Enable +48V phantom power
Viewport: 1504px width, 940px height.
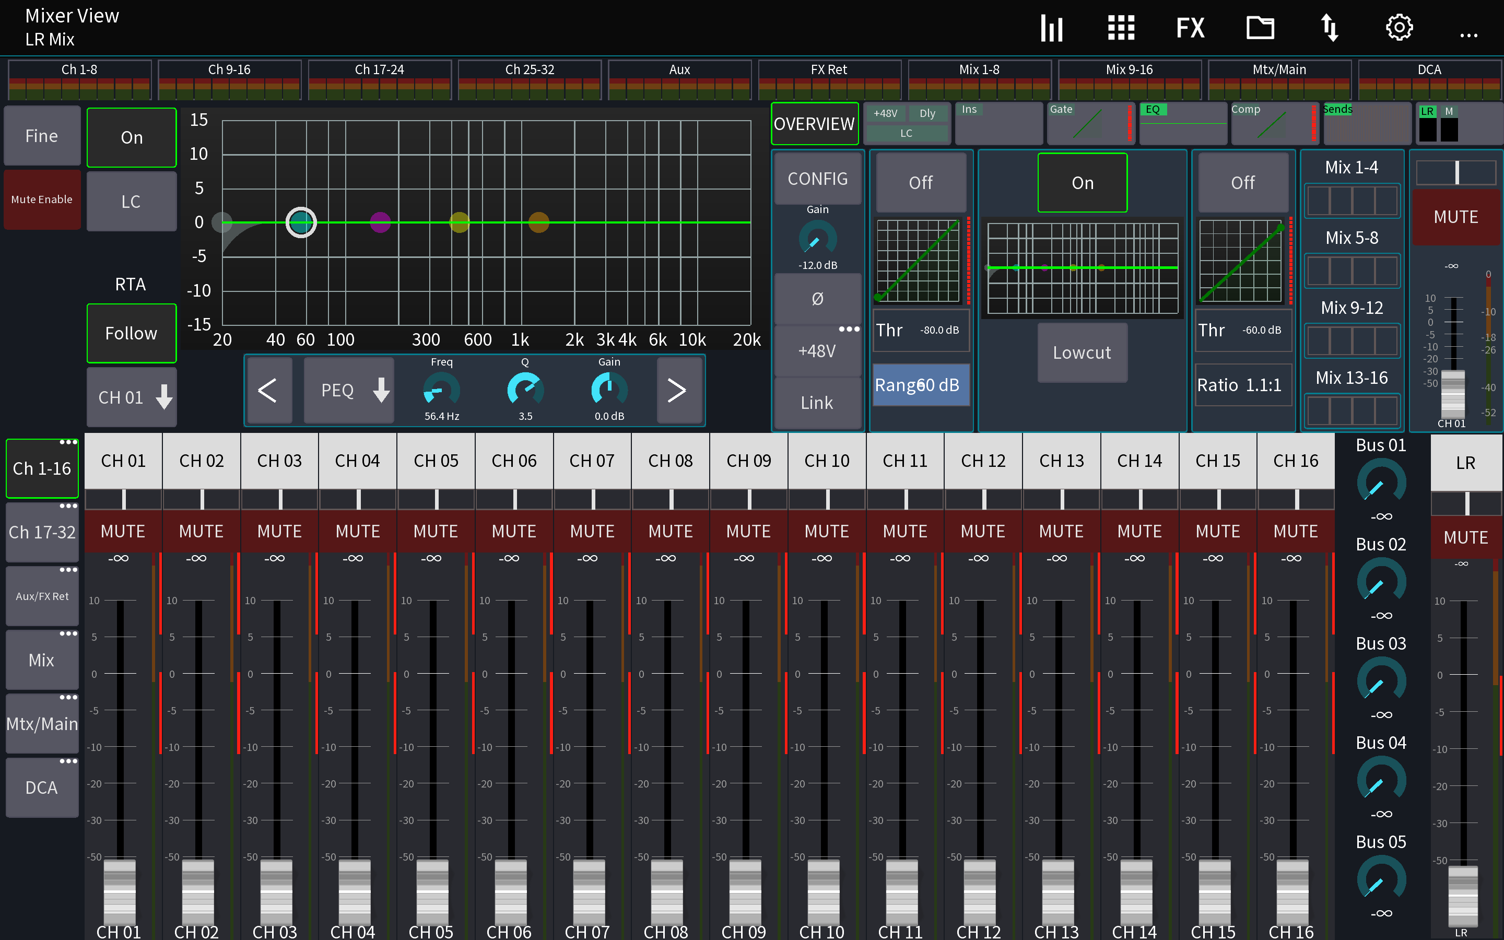click(817, 350)
